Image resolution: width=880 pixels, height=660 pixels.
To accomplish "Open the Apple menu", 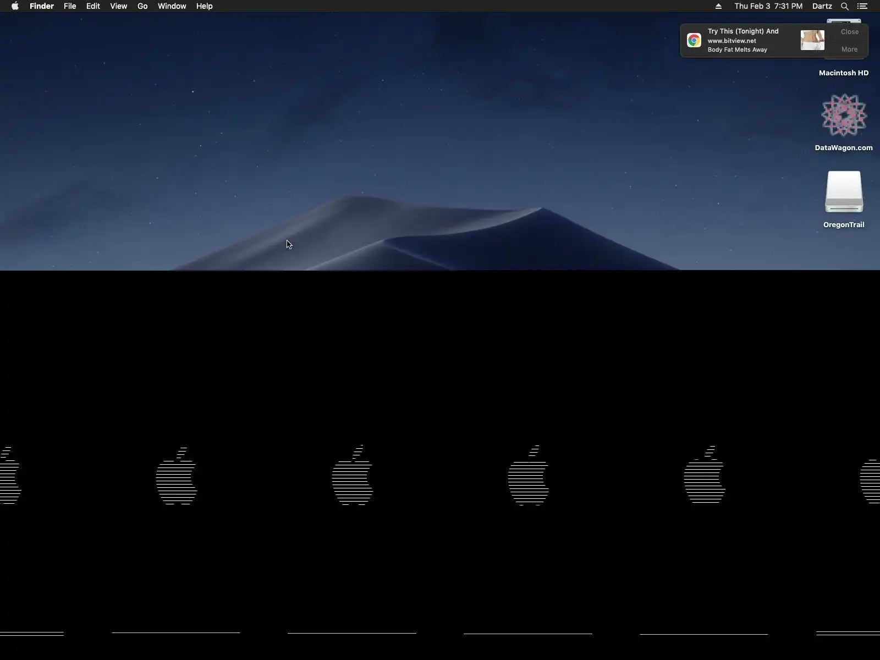I will 15,6.
